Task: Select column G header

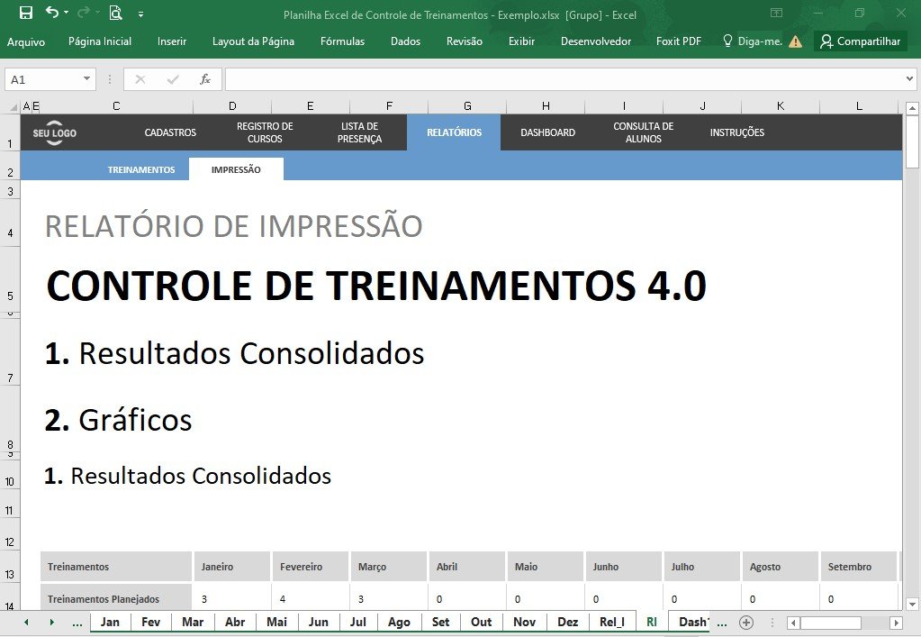Action: pos(467,106)
